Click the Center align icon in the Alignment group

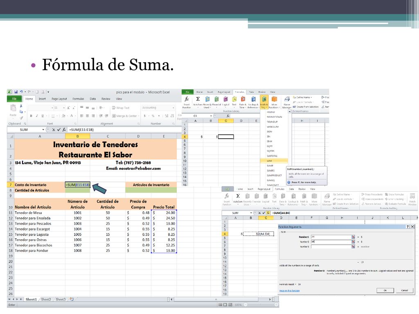coord(87,116)
